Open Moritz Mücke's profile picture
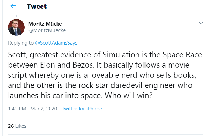Viewport: 213px width, 136px height. (x=17, y=27)
